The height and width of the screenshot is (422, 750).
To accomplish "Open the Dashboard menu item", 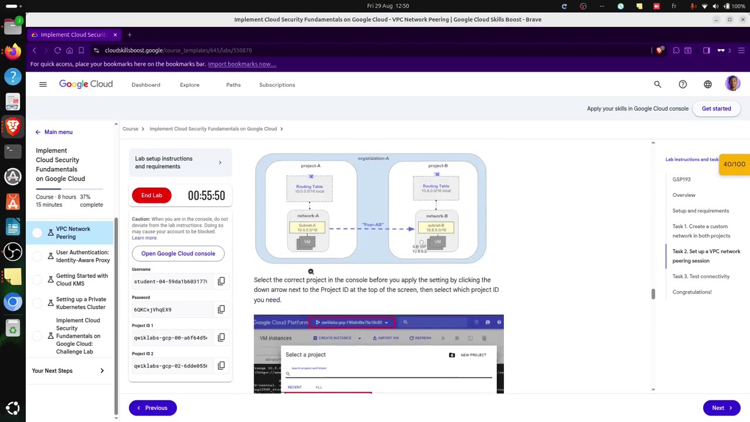I will [146, 85].
